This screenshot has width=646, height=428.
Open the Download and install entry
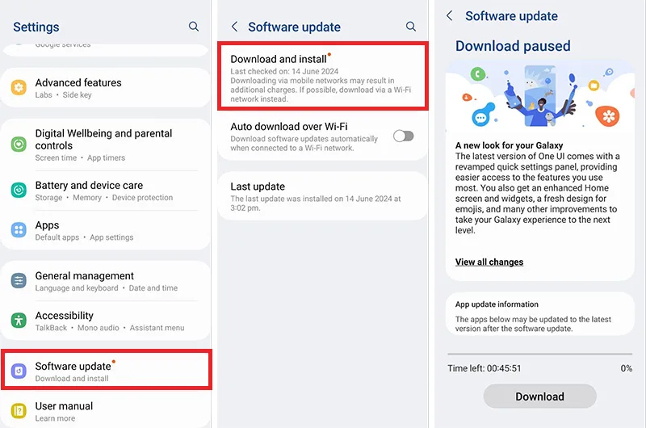tap(322, 76)
